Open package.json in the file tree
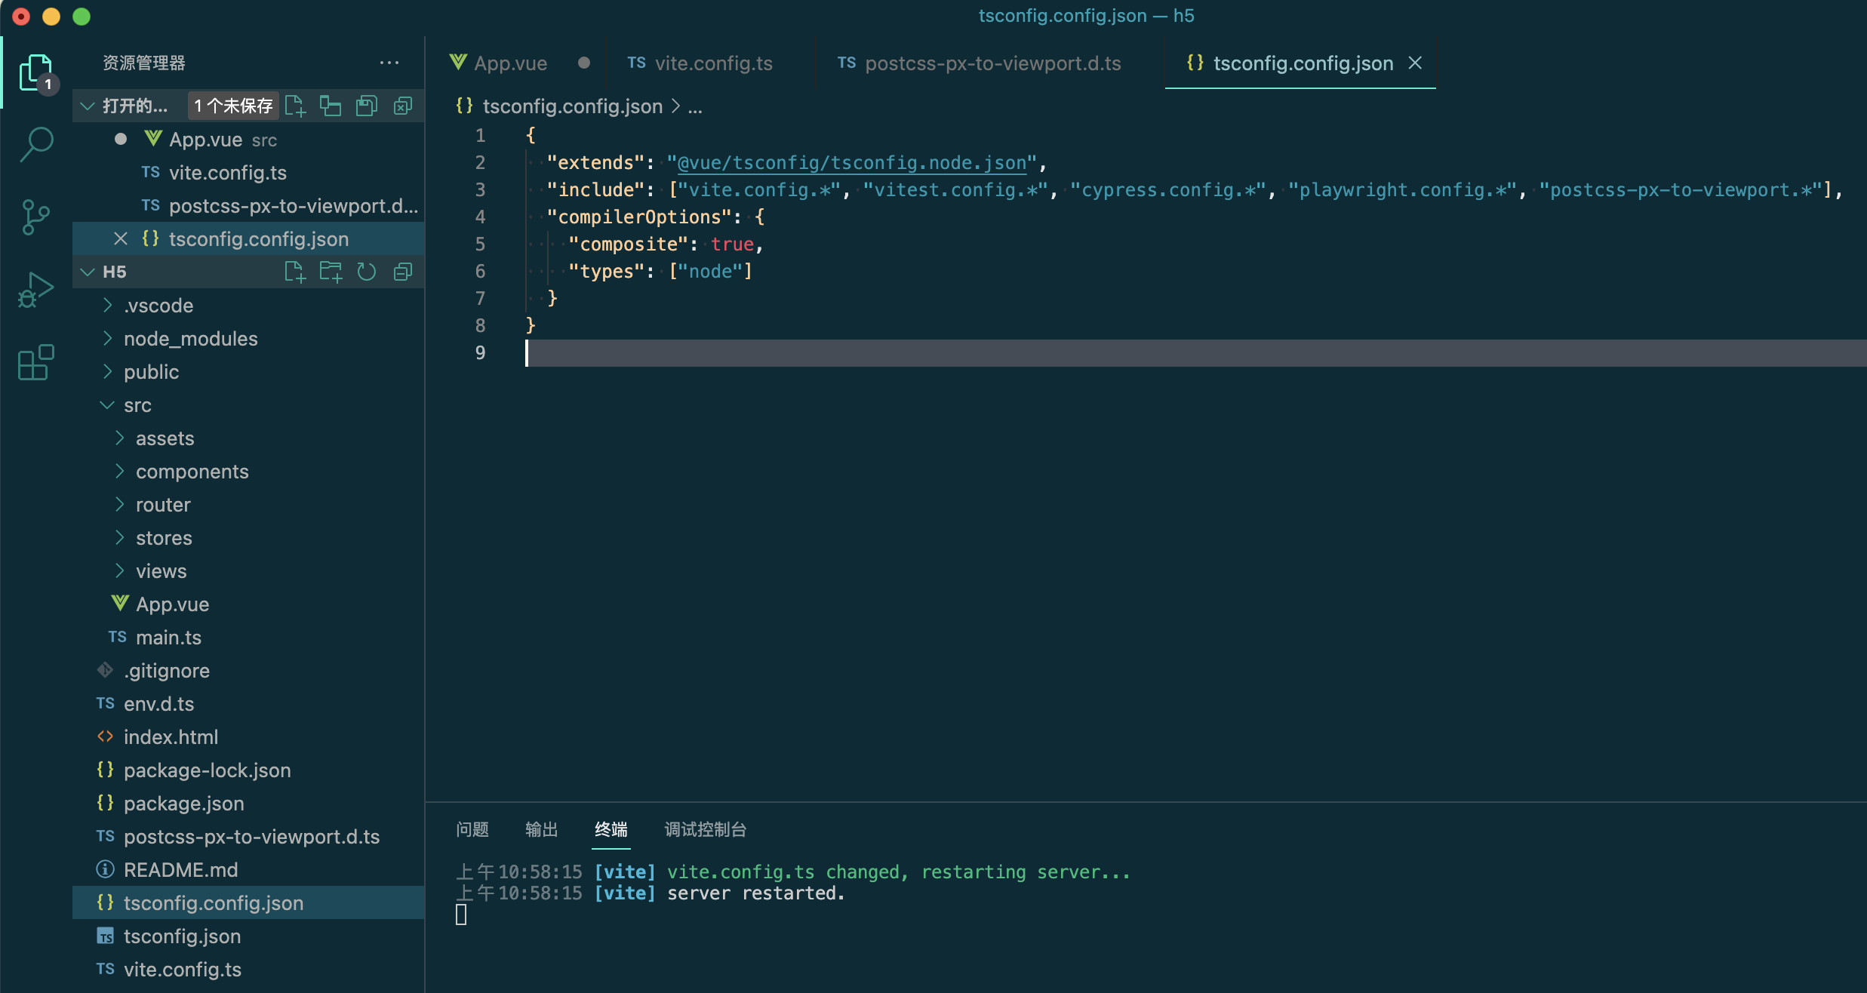This screenshot has height=993, width=1867. (x=183, y=804)
